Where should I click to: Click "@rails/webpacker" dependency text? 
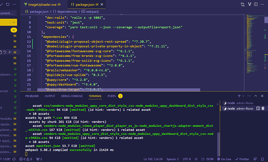pos(63,70)
